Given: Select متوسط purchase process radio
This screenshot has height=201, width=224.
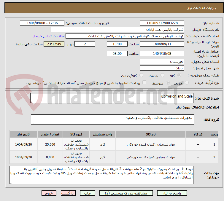Looking at the screenshot, I should click(x=144, y=83).
